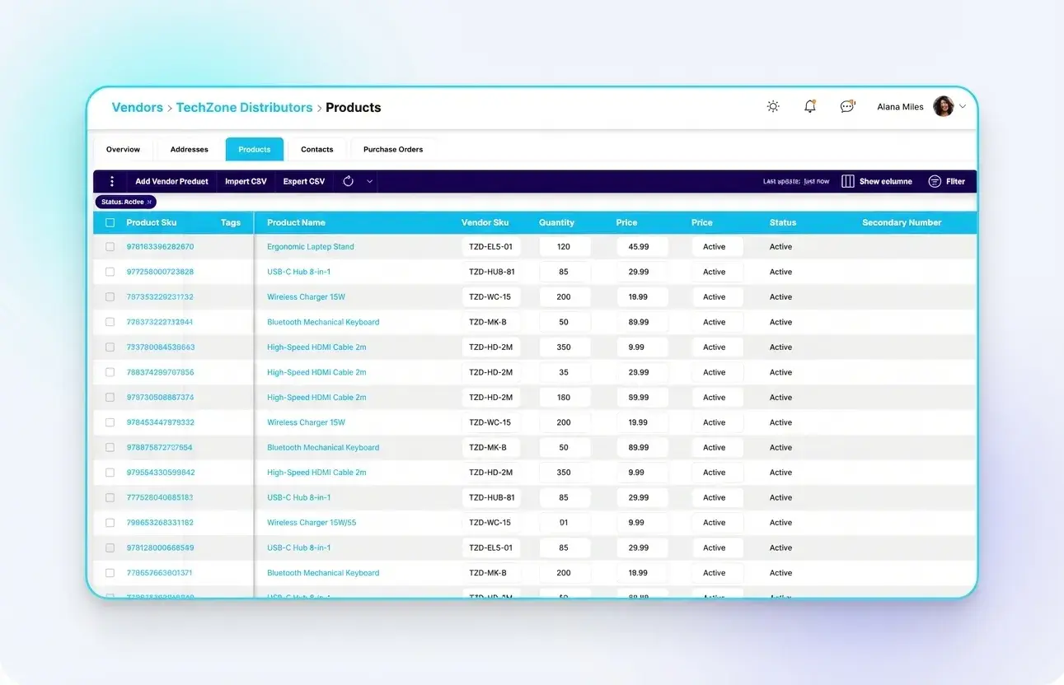Open the Show columns panel
This screenshot has width=1064, height=685.
(x=877, y=181)
